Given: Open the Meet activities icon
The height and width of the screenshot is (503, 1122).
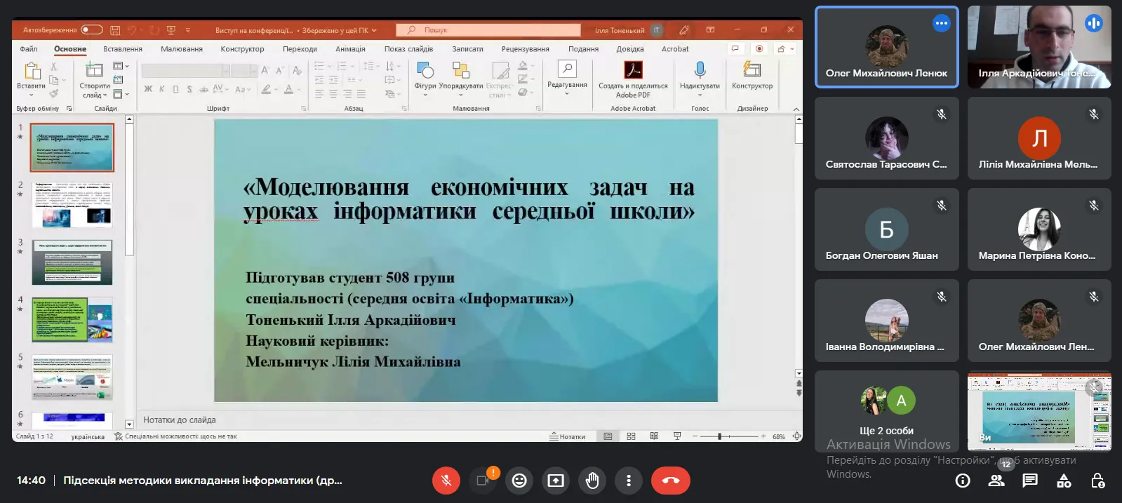Looking at the screenshot, I should point(1064,481).
